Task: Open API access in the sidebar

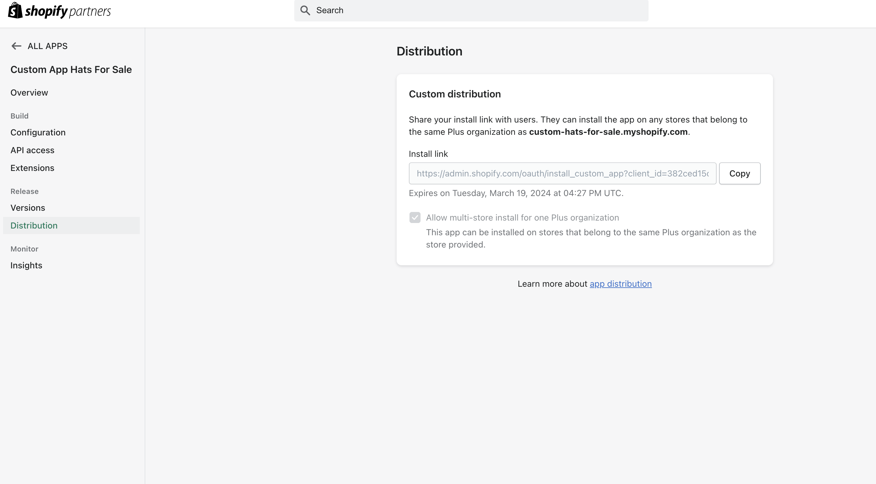Action: [32, 150]
